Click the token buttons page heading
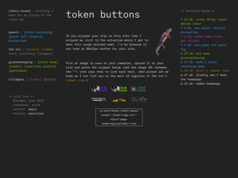The image size is (238, 178). pyautogui.click(x=103, y=15)
